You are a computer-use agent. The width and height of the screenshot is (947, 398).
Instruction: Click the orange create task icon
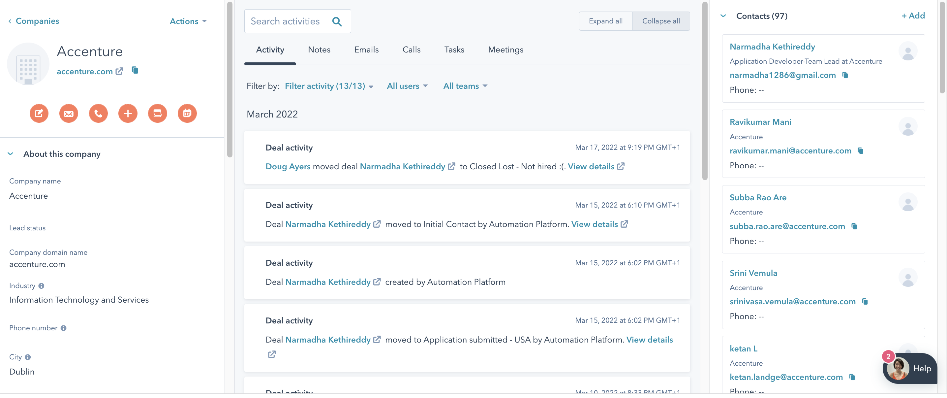157,114
